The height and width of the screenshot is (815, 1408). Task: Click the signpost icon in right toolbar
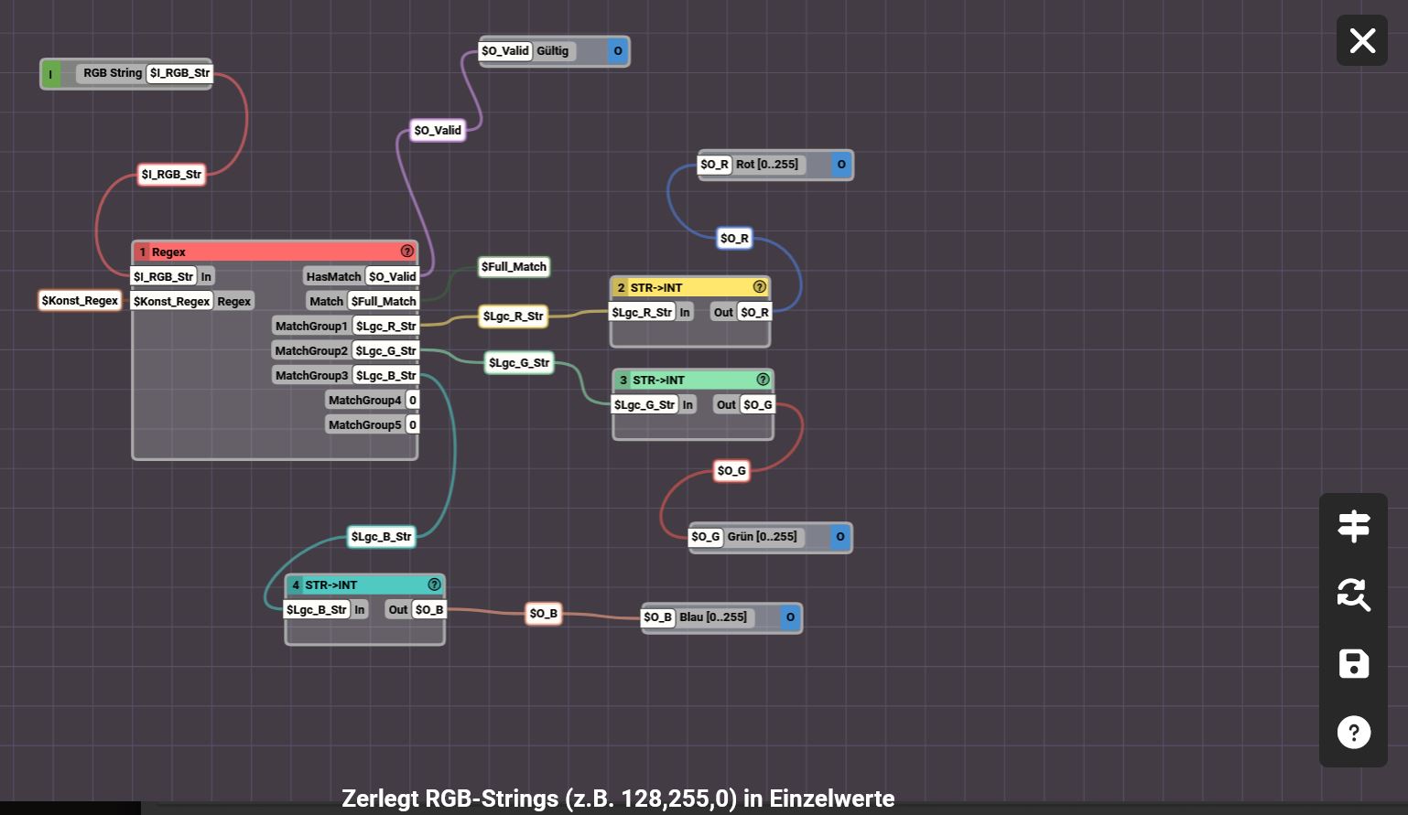[x=1353, y=527]
